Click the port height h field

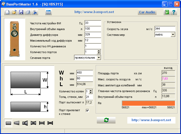85,79
